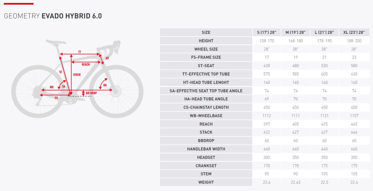
Task: Click the CS-CHAINSTAY LENGTH row label
Action: click(x=206, y=107)
